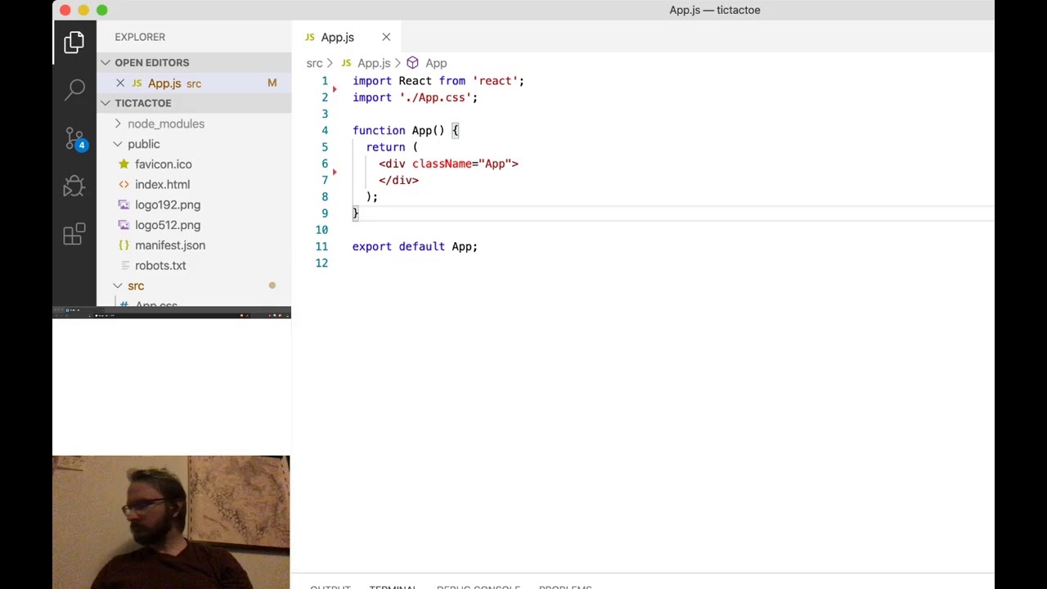
Task: Click the index.html code file icon
Action: 124,184
